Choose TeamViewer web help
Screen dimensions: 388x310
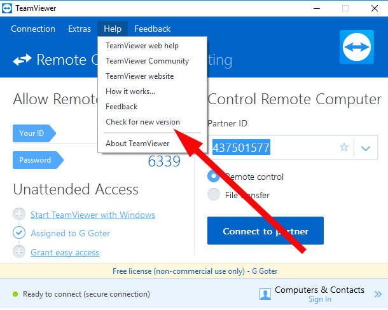[x=152, y=46]
